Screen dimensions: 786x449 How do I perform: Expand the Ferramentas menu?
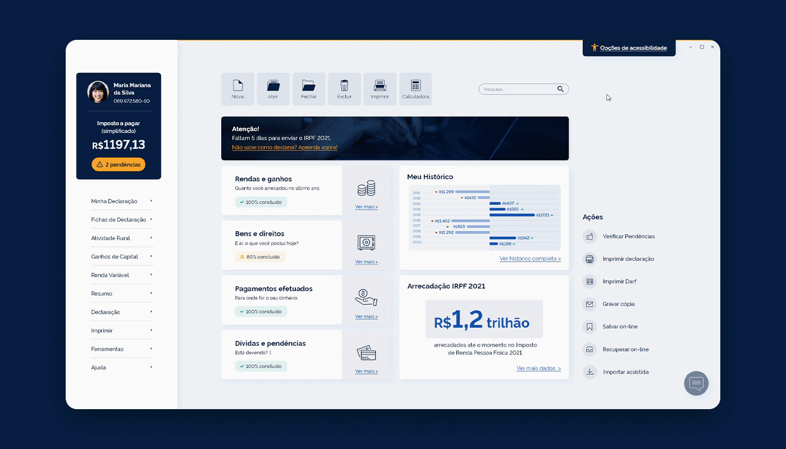[x=122, y=349]
